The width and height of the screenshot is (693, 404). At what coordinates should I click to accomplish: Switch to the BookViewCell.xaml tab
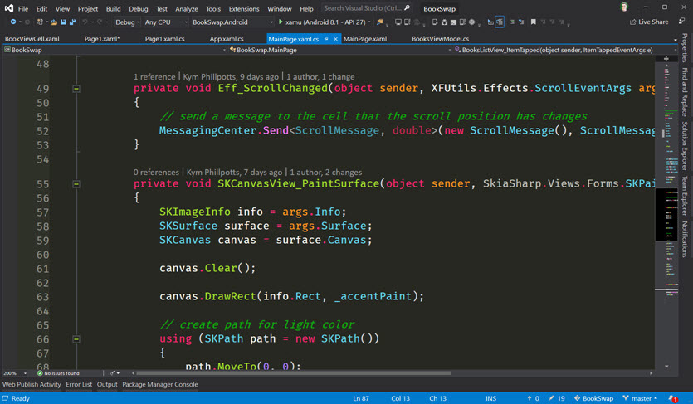(32, 39)
